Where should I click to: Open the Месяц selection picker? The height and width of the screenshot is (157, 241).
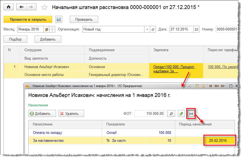click(47, 29)
